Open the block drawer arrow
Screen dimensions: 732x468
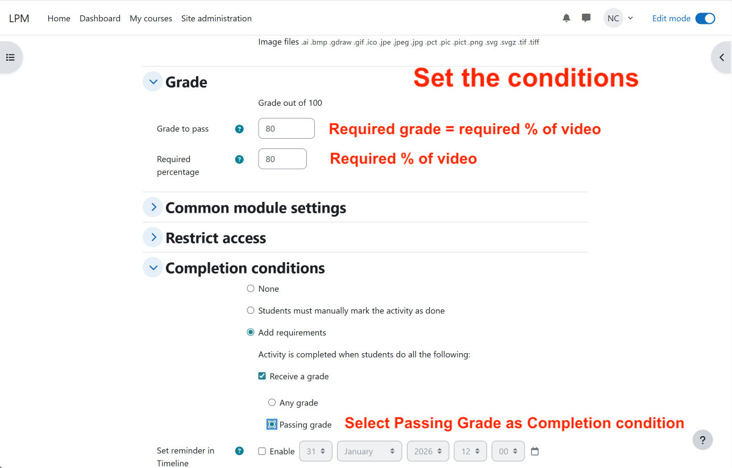point(722,57)
